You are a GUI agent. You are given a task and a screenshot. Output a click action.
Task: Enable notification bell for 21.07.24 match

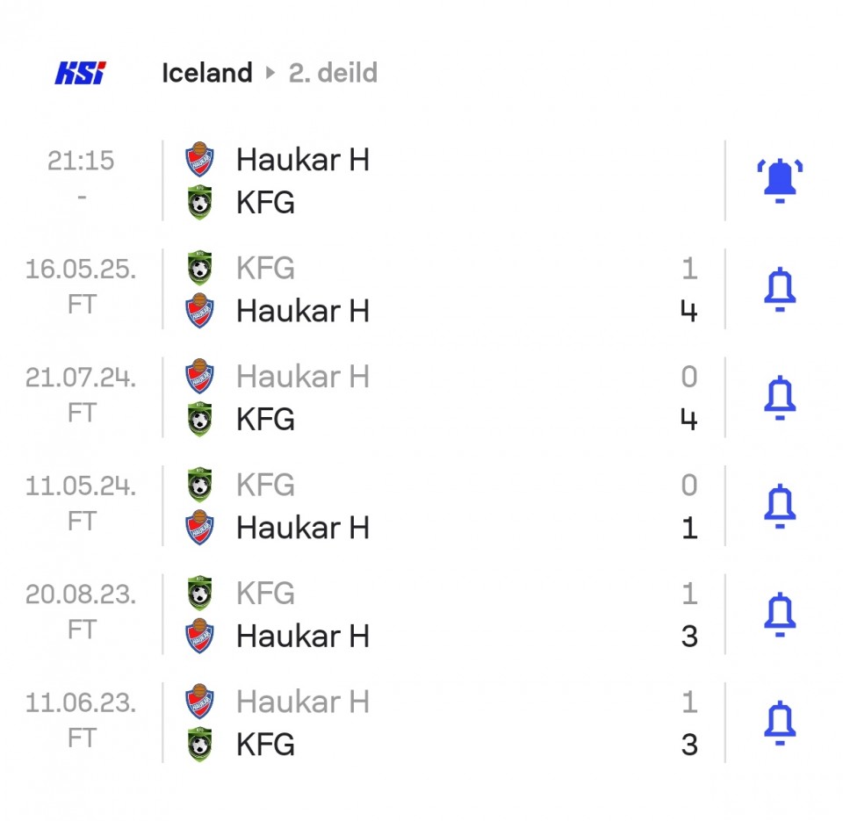[780, 398]
